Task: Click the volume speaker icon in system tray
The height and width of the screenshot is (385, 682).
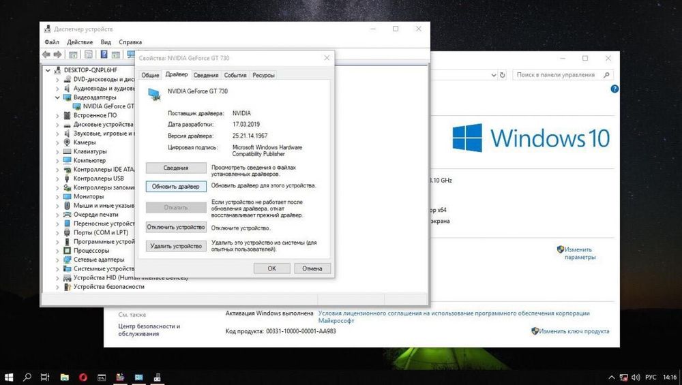Action: click(x=636, y=378)
